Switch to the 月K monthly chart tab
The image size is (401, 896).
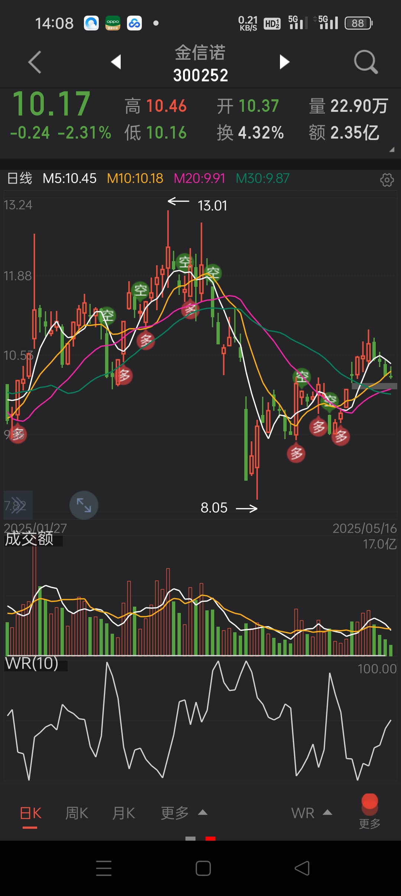coord(124,813)
